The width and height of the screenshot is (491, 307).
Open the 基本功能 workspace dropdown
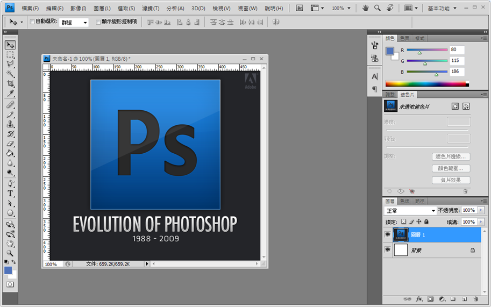click(x=442, y=8)
